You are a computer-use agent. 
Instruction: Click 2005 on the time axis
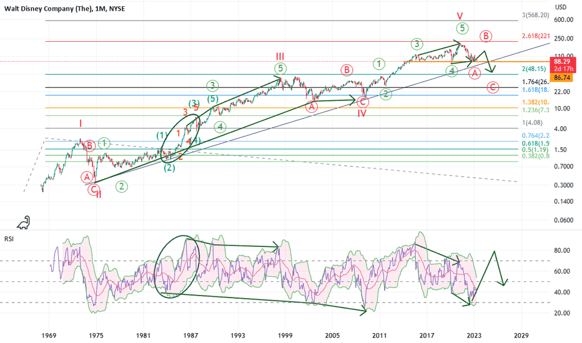[332, 336]
